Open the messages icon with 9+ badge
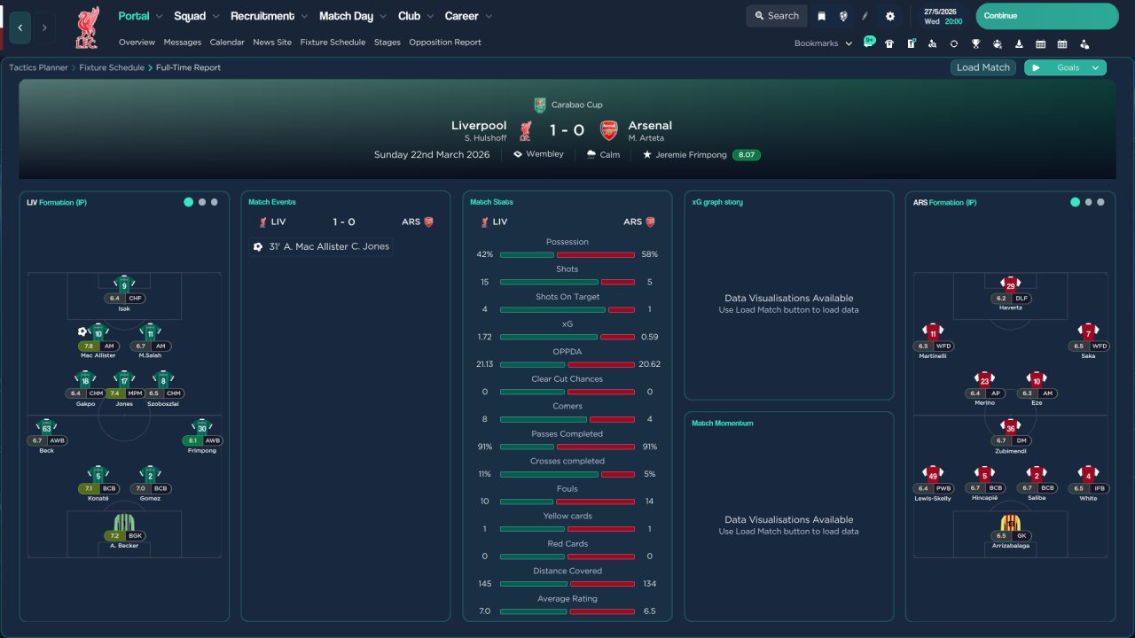Image resolution: width=1135 pixels, height=638 pixels. point(869,42)
